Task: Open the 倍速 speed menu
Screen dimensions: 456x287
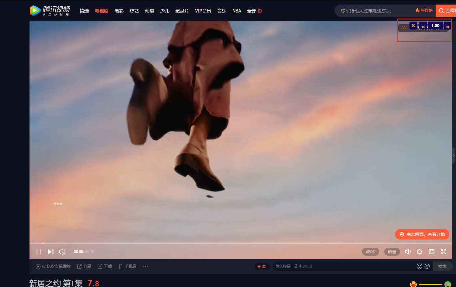Action: pos(392,252)
